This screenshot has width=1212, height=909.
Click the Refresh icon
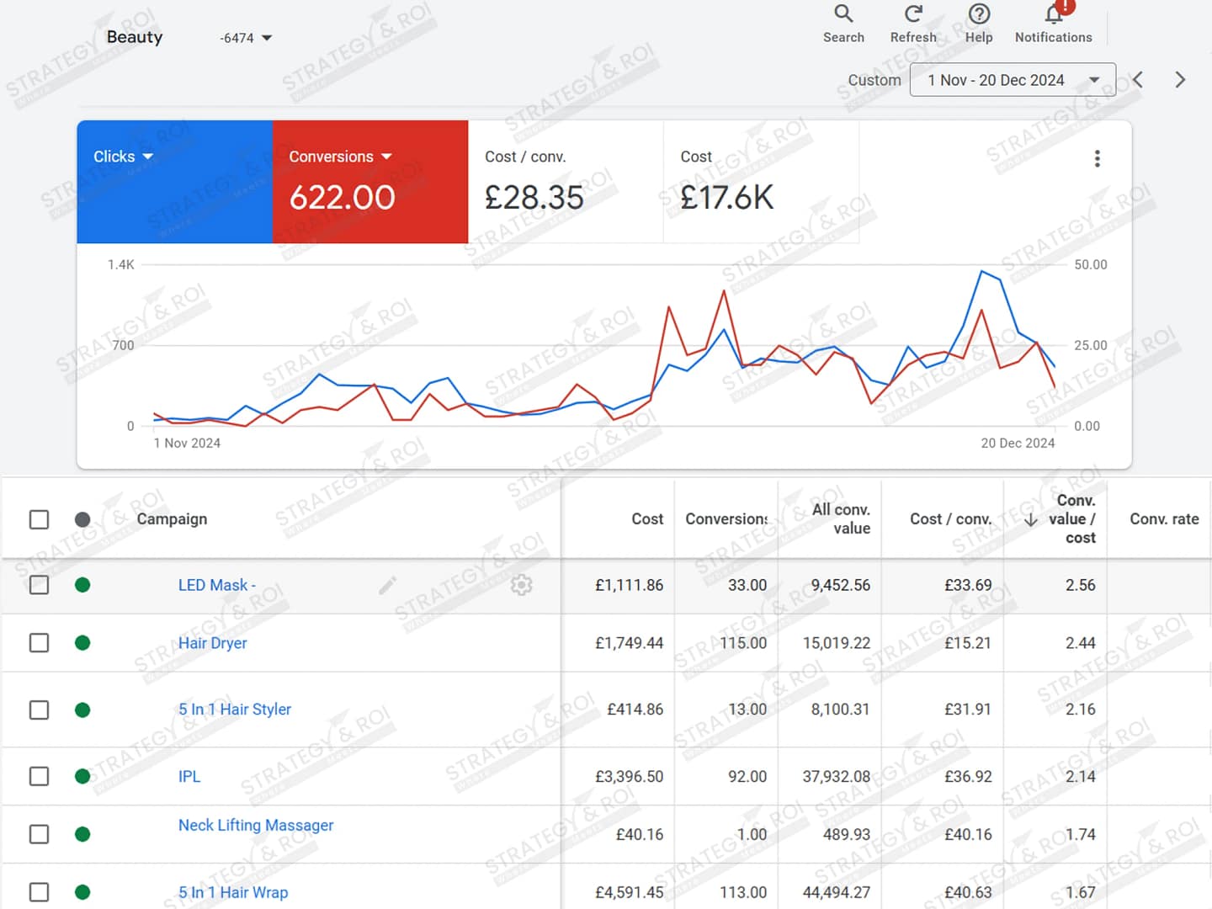point(913,14)
